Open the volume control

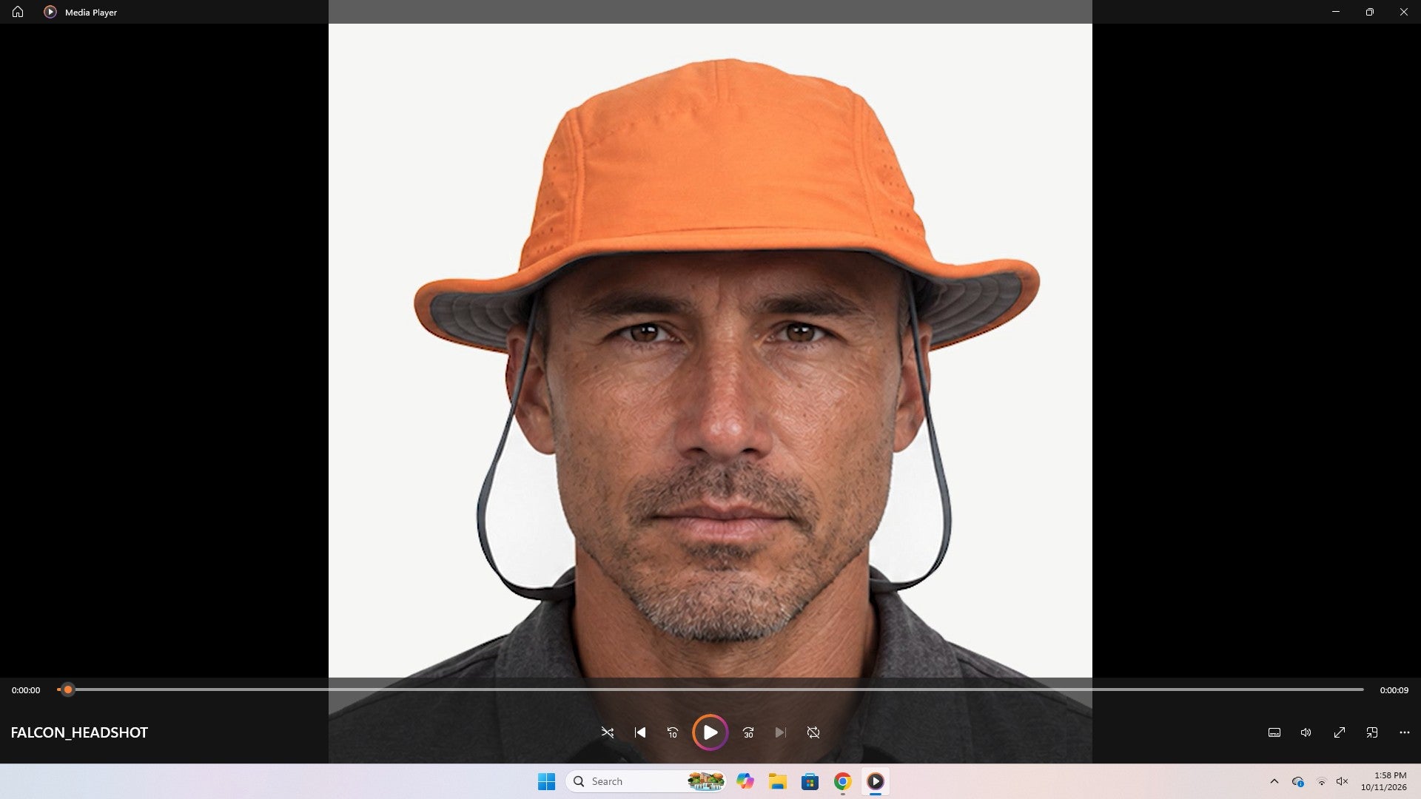tap(1306, 732)
